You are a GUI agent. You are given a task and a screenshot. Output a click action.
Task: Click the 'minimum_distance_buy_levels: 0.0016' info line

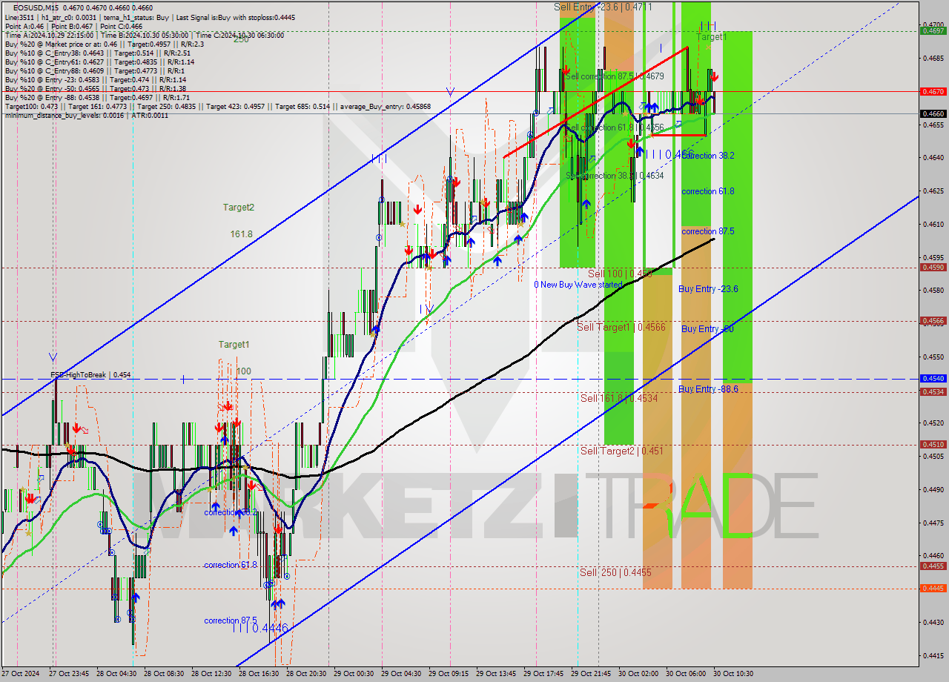87,115
